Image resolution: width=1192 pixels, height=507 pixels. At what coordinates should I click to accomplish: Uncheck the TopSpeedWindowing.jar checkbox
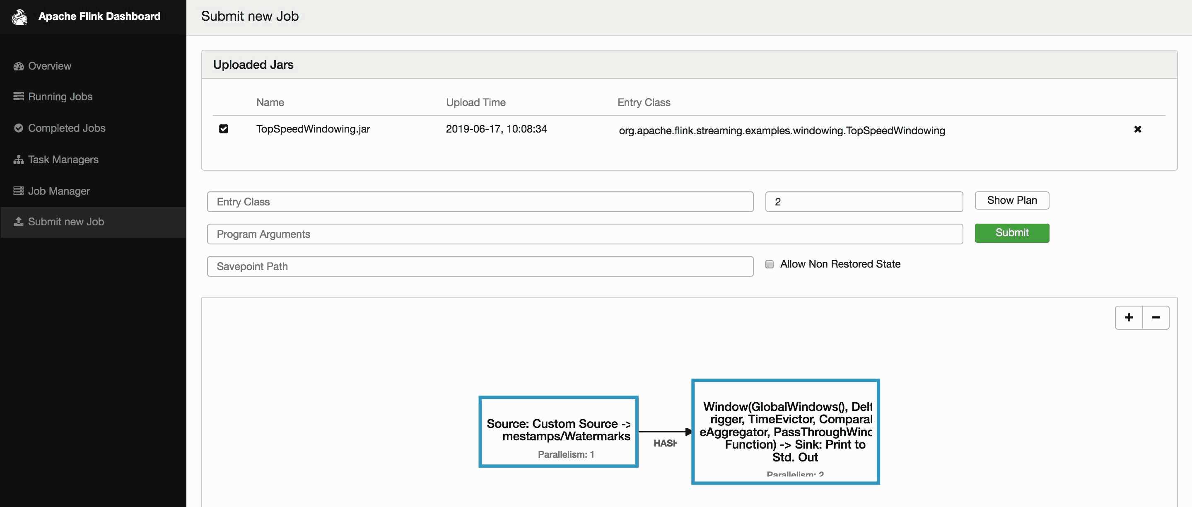(x=224, y=129)
